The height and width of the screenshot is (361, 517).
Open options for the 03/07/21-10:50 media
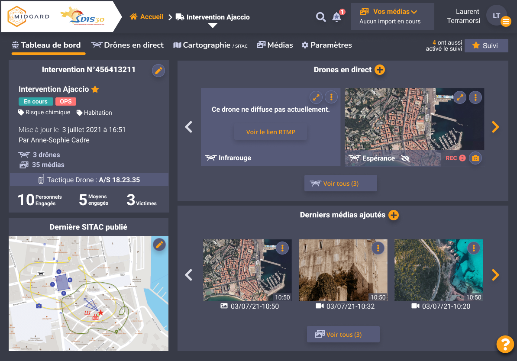point(282,248)
